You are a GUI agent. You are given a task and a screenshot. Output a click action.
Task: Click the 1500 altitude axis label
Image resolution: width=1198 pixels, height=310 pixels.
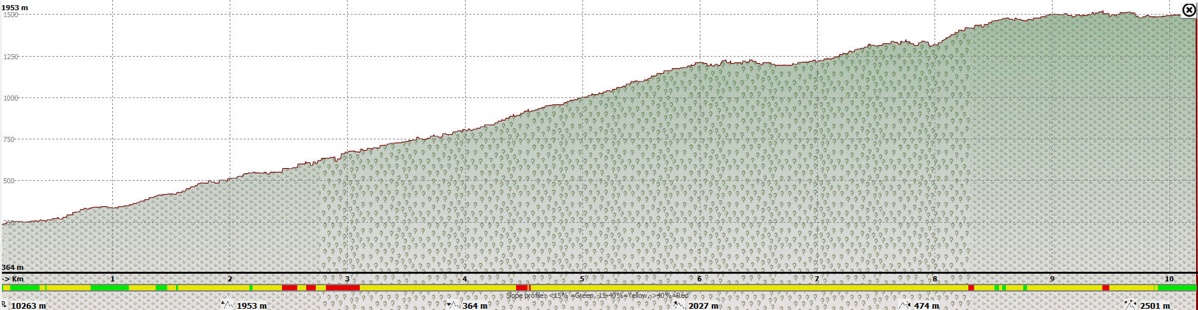tap(10, 15)
